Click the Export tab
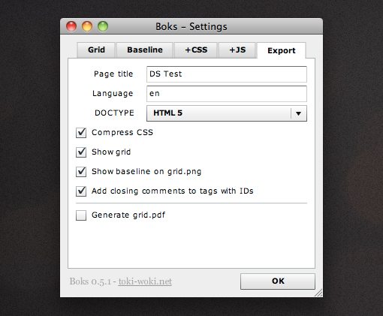Image resolution: width=383 pixels, height=316 pixels. [x=282, y=50]
